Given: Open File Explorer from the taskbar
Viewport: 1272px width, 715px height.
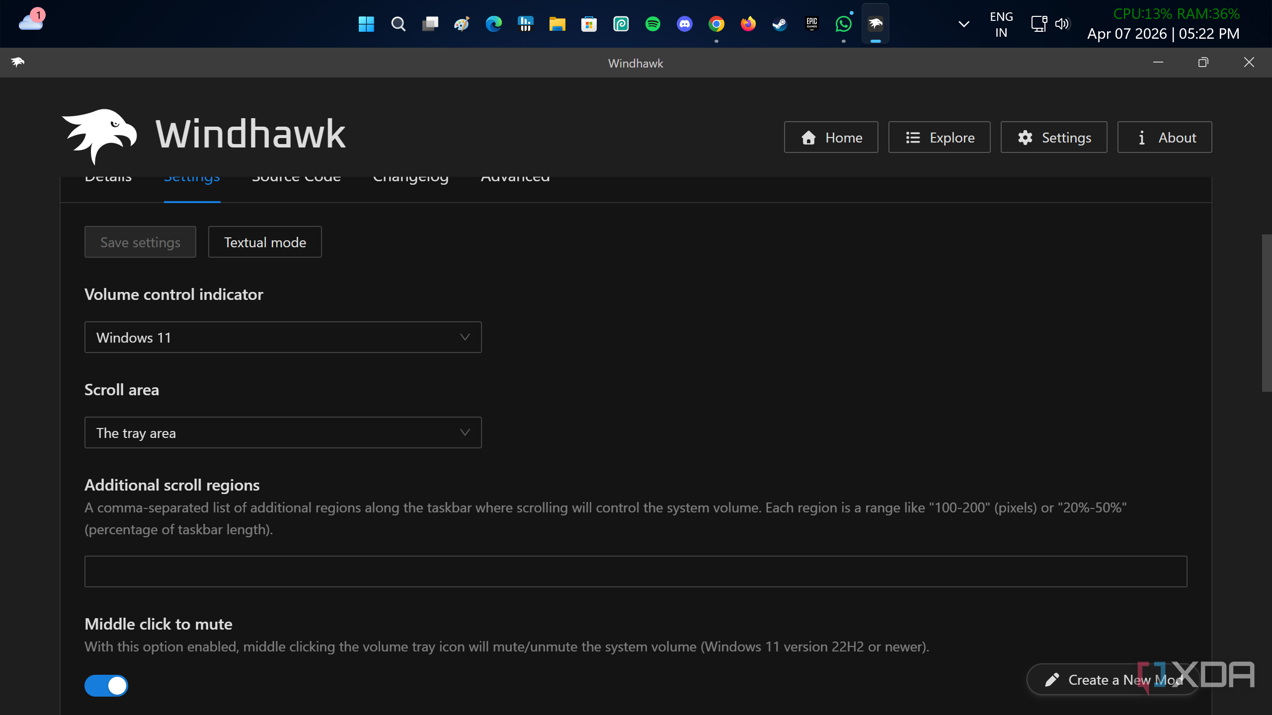Looking at the screenshot, I should pos(557,24).
